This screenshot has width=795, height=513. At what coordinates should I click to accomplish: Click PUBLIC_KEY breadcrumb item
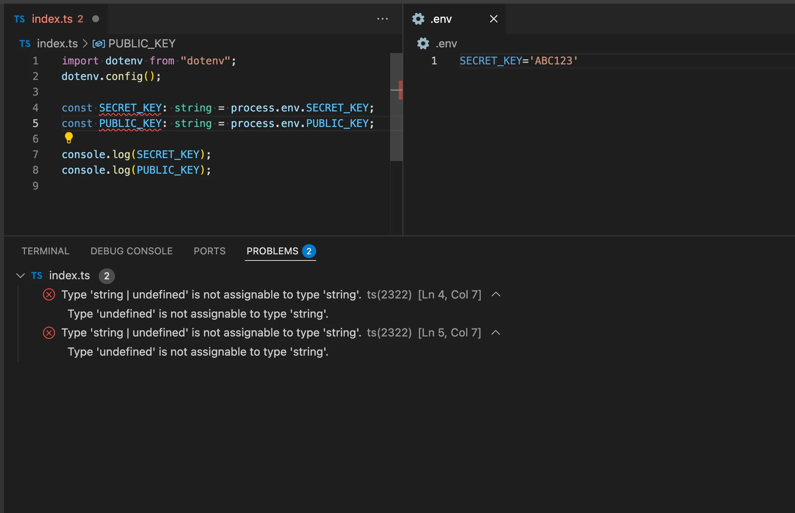(142, 44)
